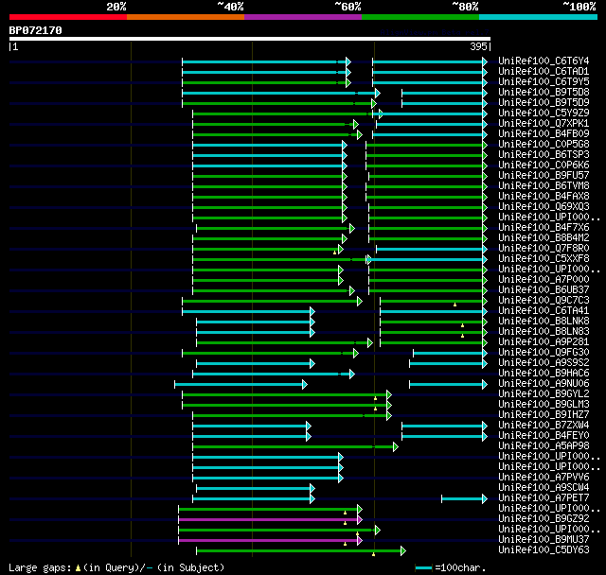Viewport: 606px width, 575px height.
Task: Click the red 20% identity legend segment
Action: pyautogui.click(x=68, y=17)
